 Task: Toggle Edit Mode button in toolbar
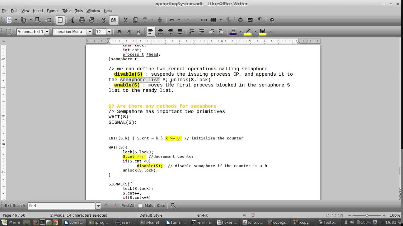pos(60,20)
